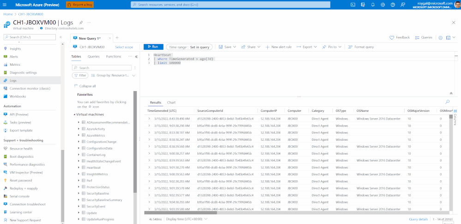The image size is (461, 224).
Task: Click the Report a bug button
Action: click(80, 5)
